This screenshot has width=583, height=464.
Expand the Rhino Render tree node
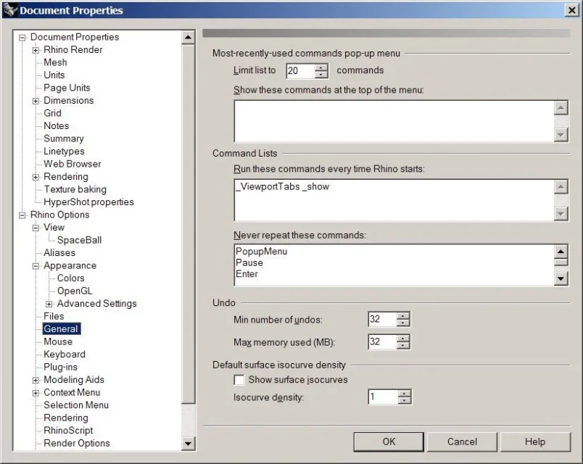click(x=36, y=50)
